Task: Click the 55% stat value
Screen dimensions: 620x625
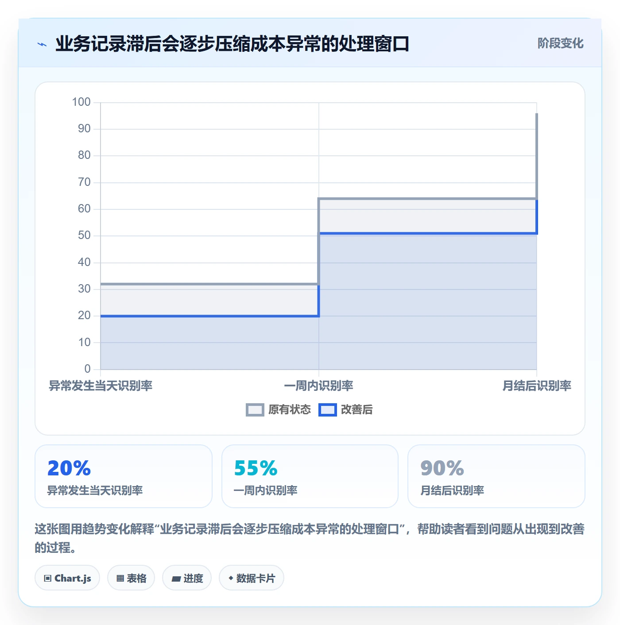Action: 256,468
